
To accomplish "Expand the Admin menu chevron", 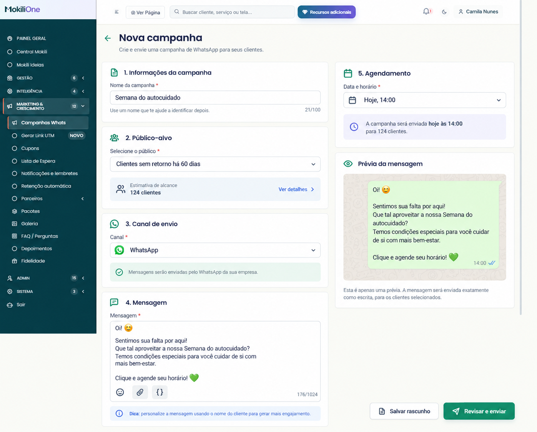I will [83, 278].
